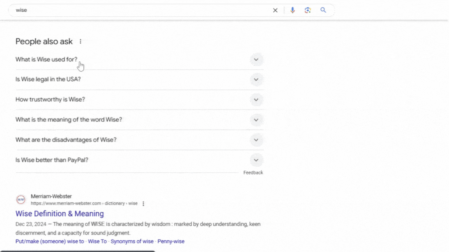Image resolution: width=449 pixels, height=252 pixels.
Task: Expand "Is Wise better than PayPal?" chevron
Action: (256, 160)
